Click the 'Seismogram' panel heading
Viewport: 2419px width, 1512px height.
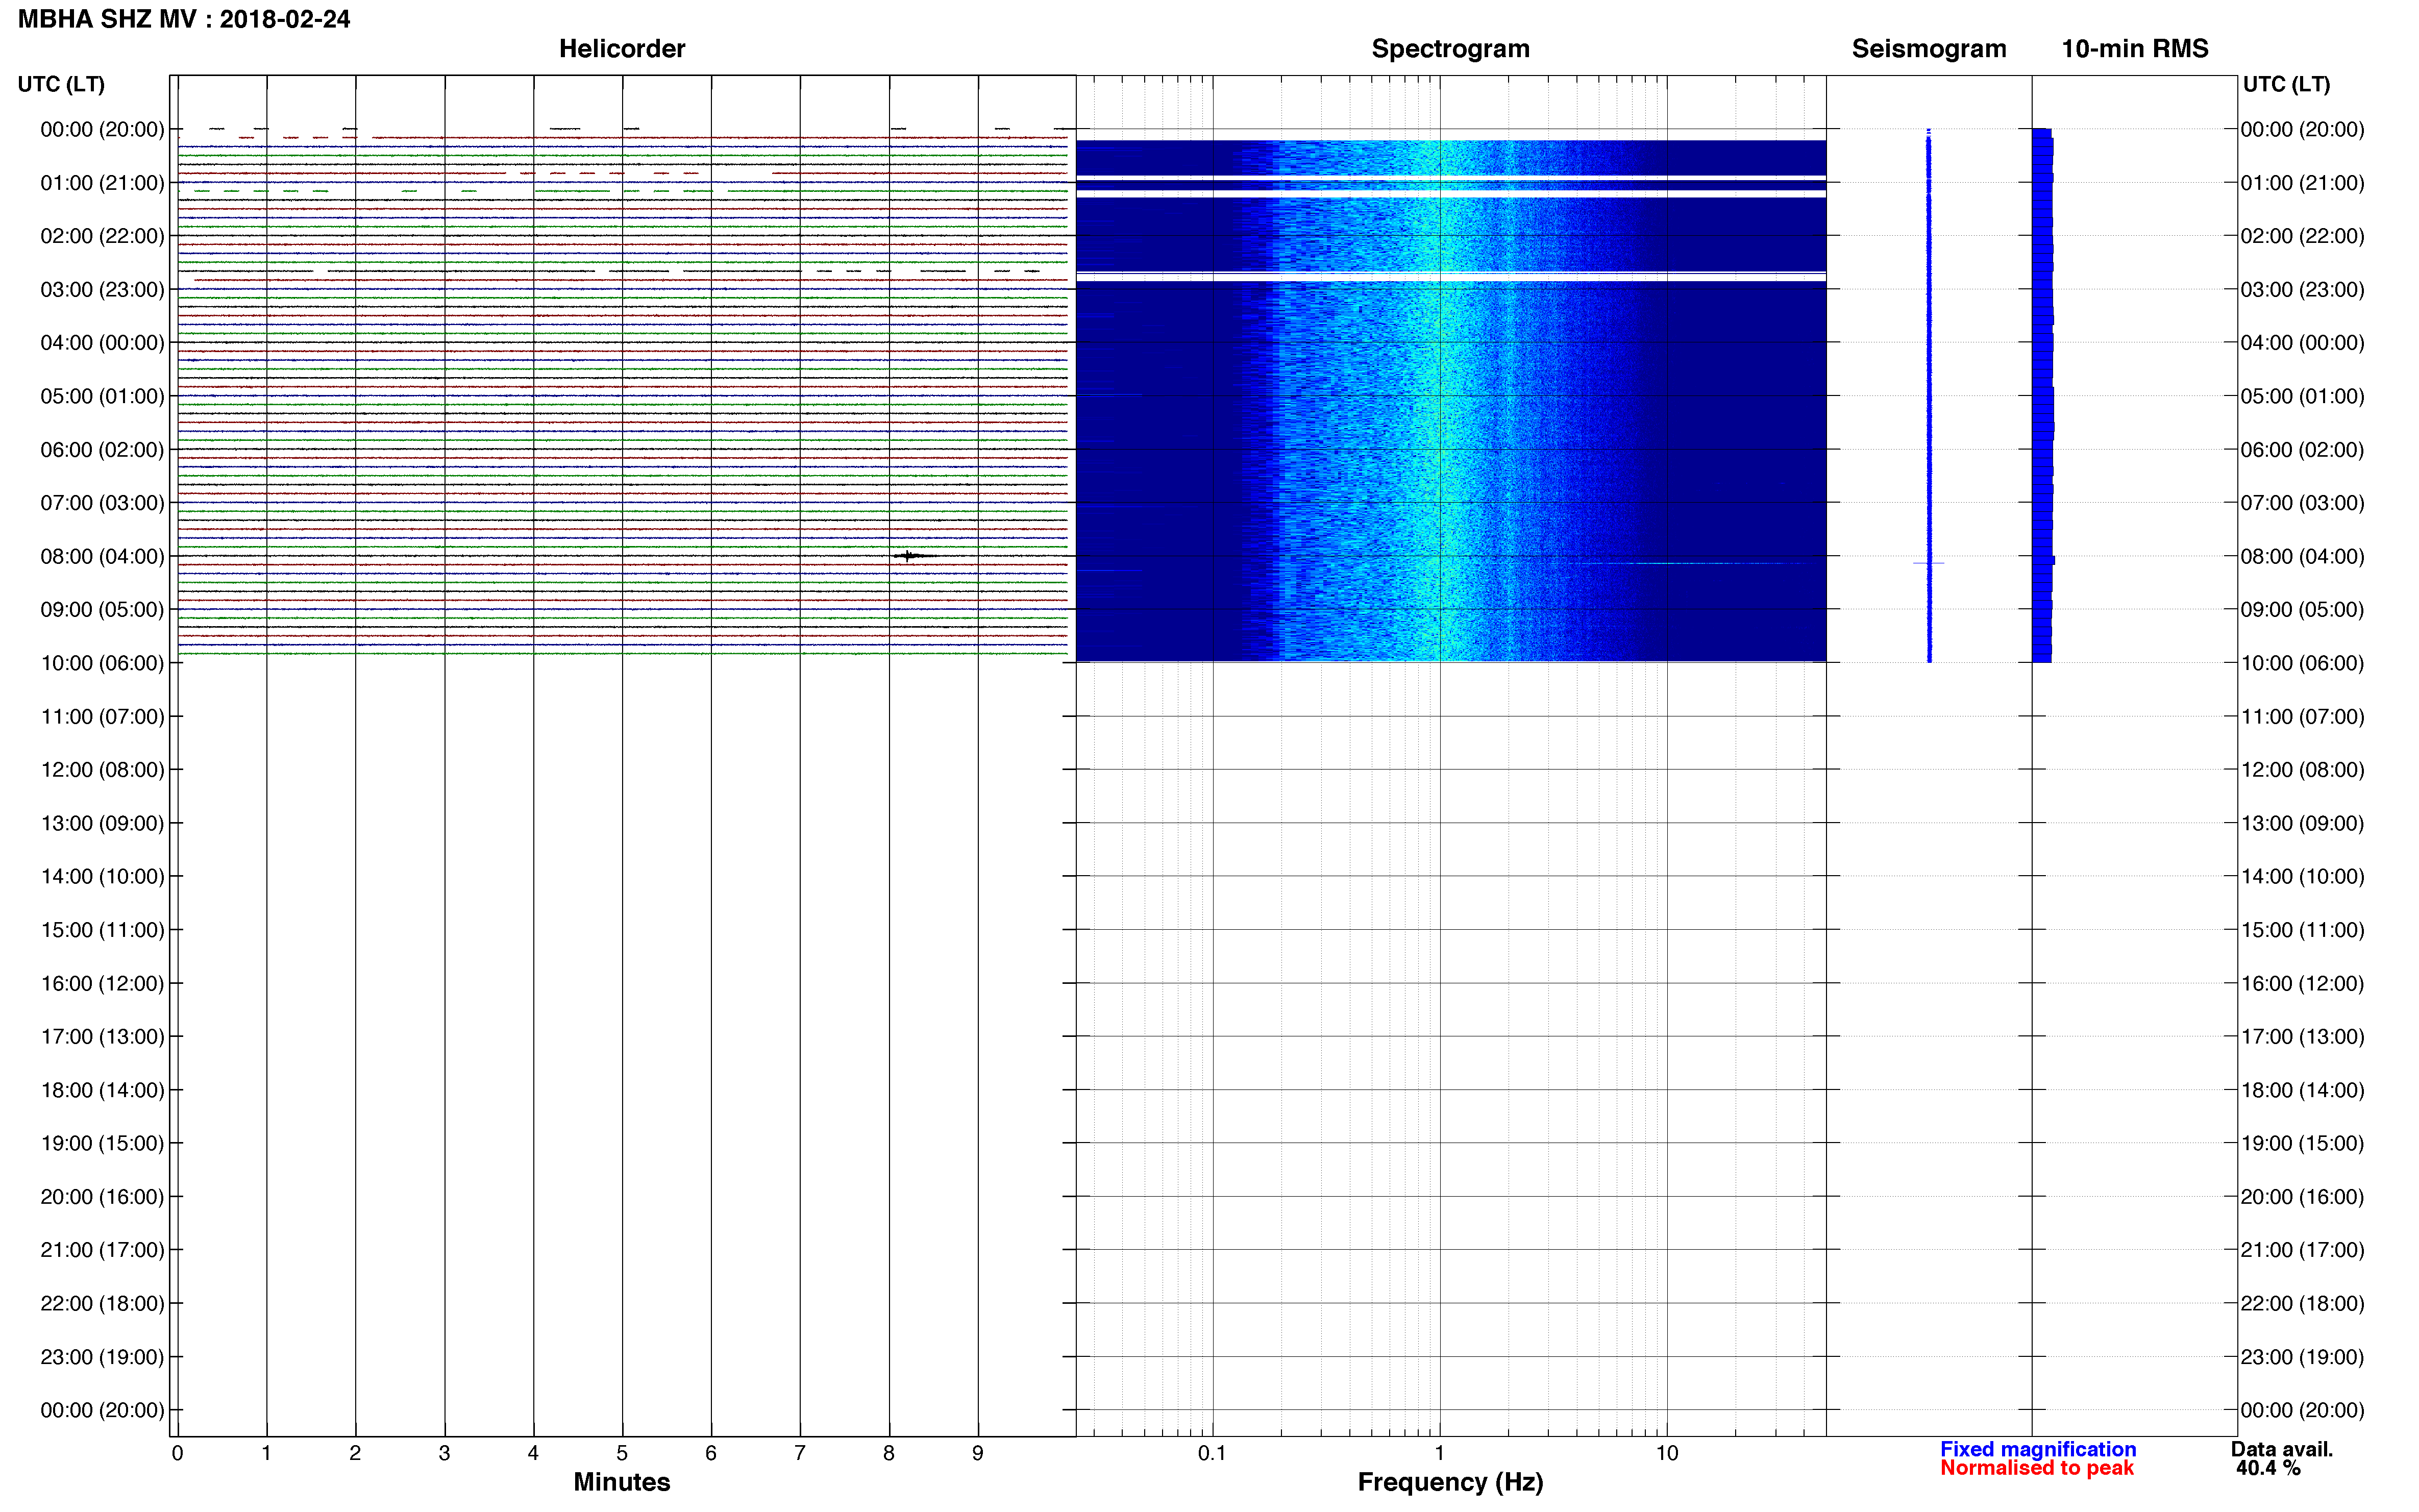point(1929,49)
